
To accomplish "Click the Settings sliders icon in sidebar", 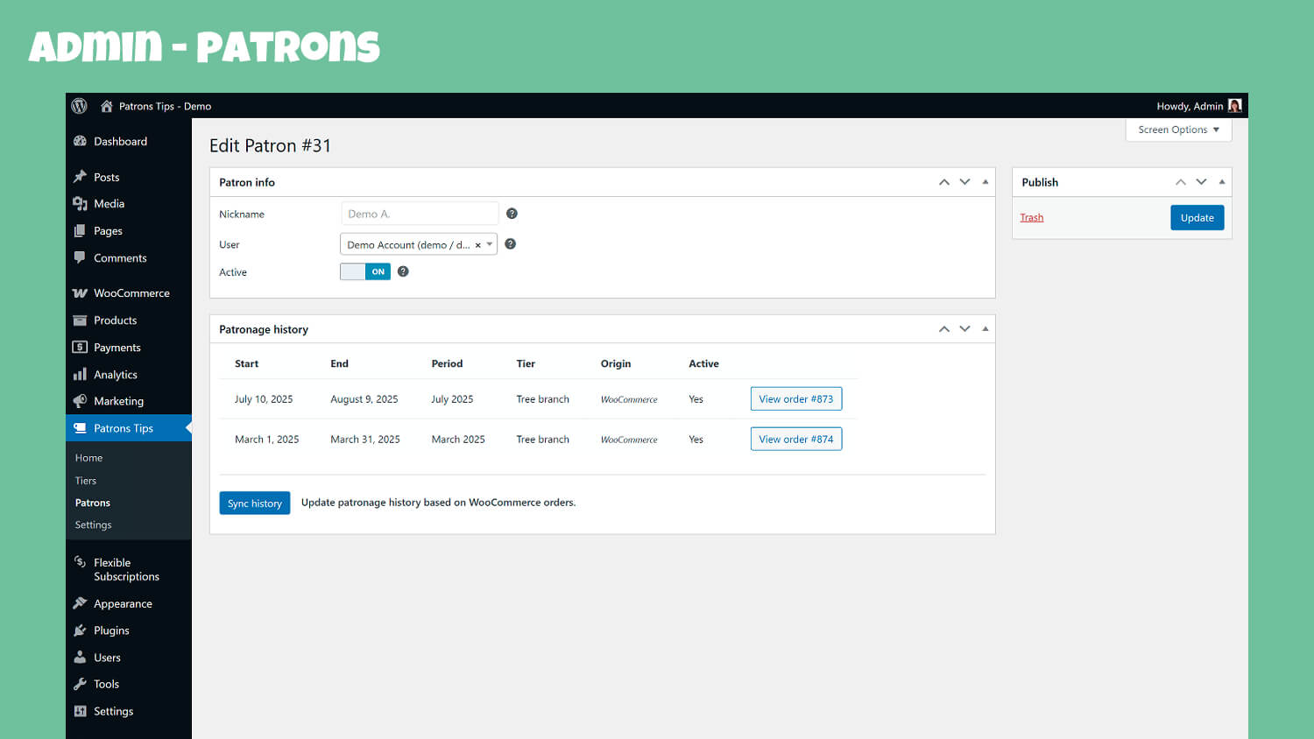I will point(80,711).
